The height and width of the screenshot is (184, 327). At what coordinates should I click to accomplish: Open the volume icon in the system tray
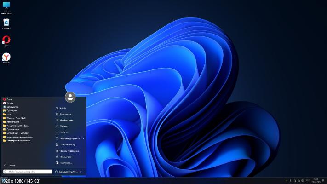pyautogui.click(x=303, y=181)
